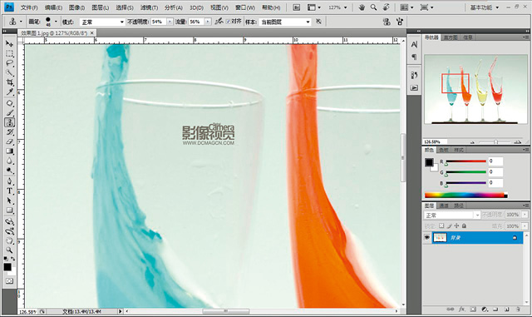Select the Eraser tool

tap(9, 141)
